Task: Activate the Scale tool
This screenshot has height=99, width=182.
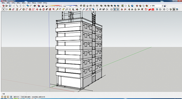Action: coord(50,9)
